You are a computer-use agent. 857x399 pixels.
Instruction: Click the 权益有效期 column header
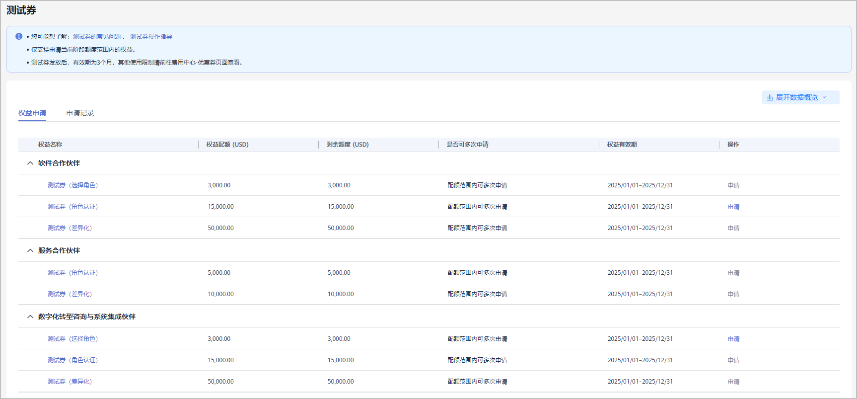pos(622,145)
